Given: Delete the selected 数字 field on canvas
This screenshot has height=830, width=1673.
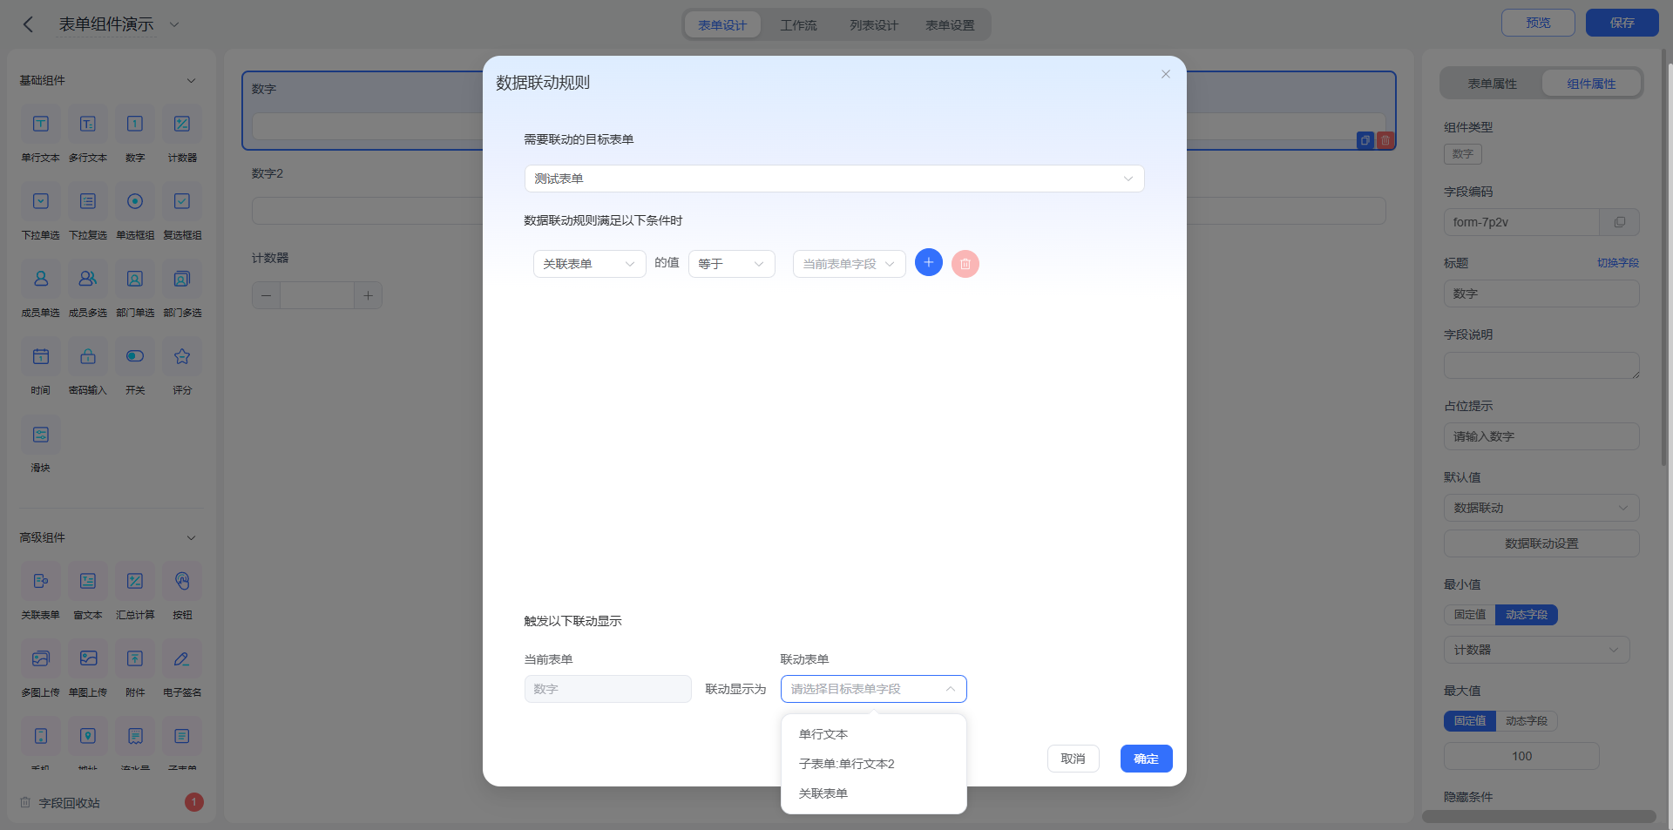Looking at the screenshot, I should [x=1385, y=140].
